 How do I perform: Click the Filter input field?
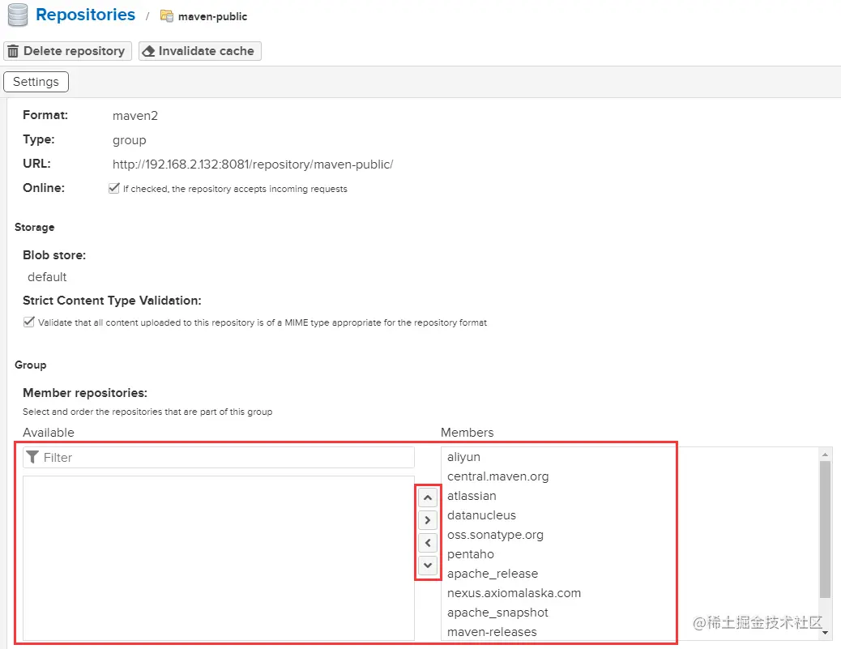click(x=219, y=458)
